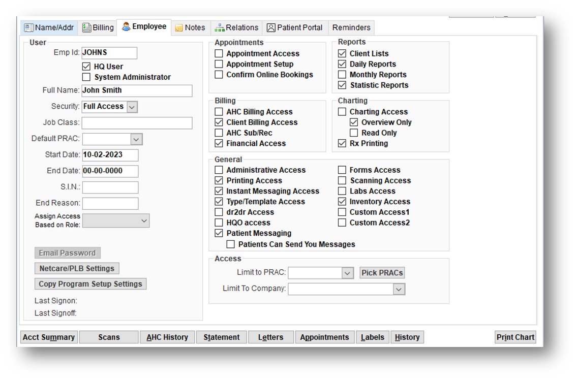Switch to the Billing tab
Image resolution: width=577 pixels, height=380 pixels.
click(98, 27)
